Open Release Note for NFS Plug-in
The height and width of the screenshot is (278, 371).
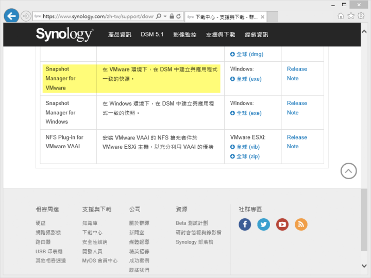(x=297, y=142)
